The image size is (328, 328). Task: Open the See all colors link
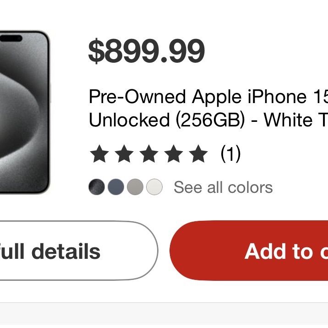pos(223,187)
